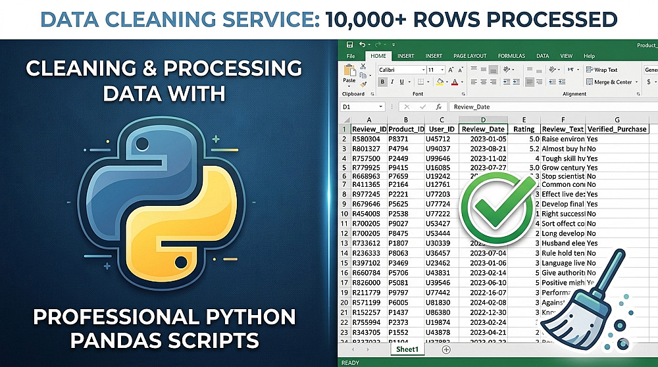Click the Copy icon
This screenshot has height=367, width=658.
(363, 75)
